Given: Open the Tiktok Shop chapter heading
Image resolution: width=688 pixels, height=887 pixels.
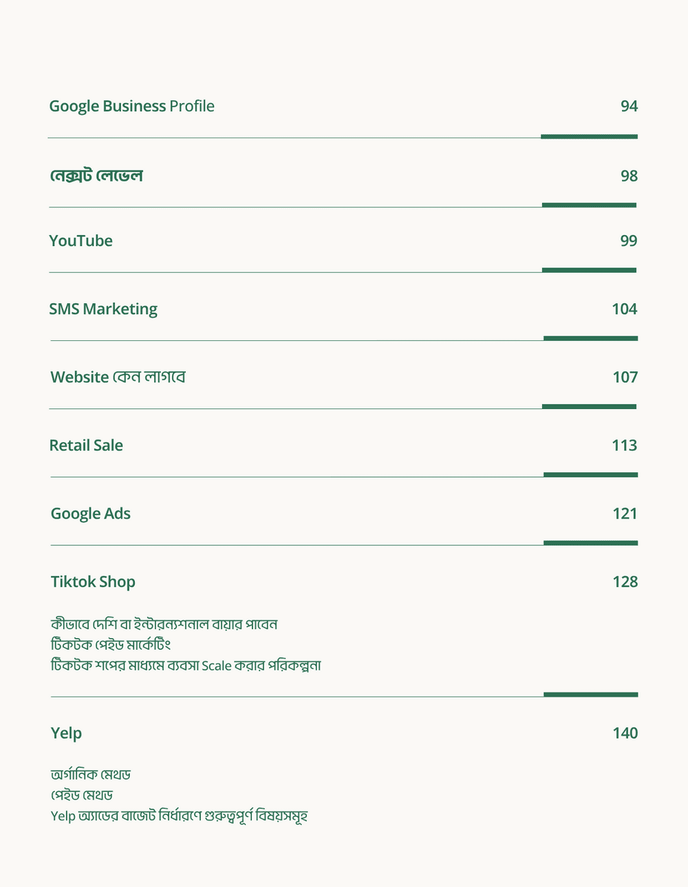Looking at the screenshot, I should (x=93, y=582).
